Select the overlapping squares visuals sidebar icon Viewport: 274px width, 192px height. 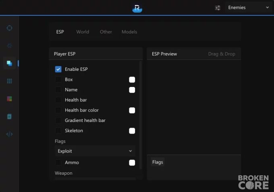pos(9,63)
